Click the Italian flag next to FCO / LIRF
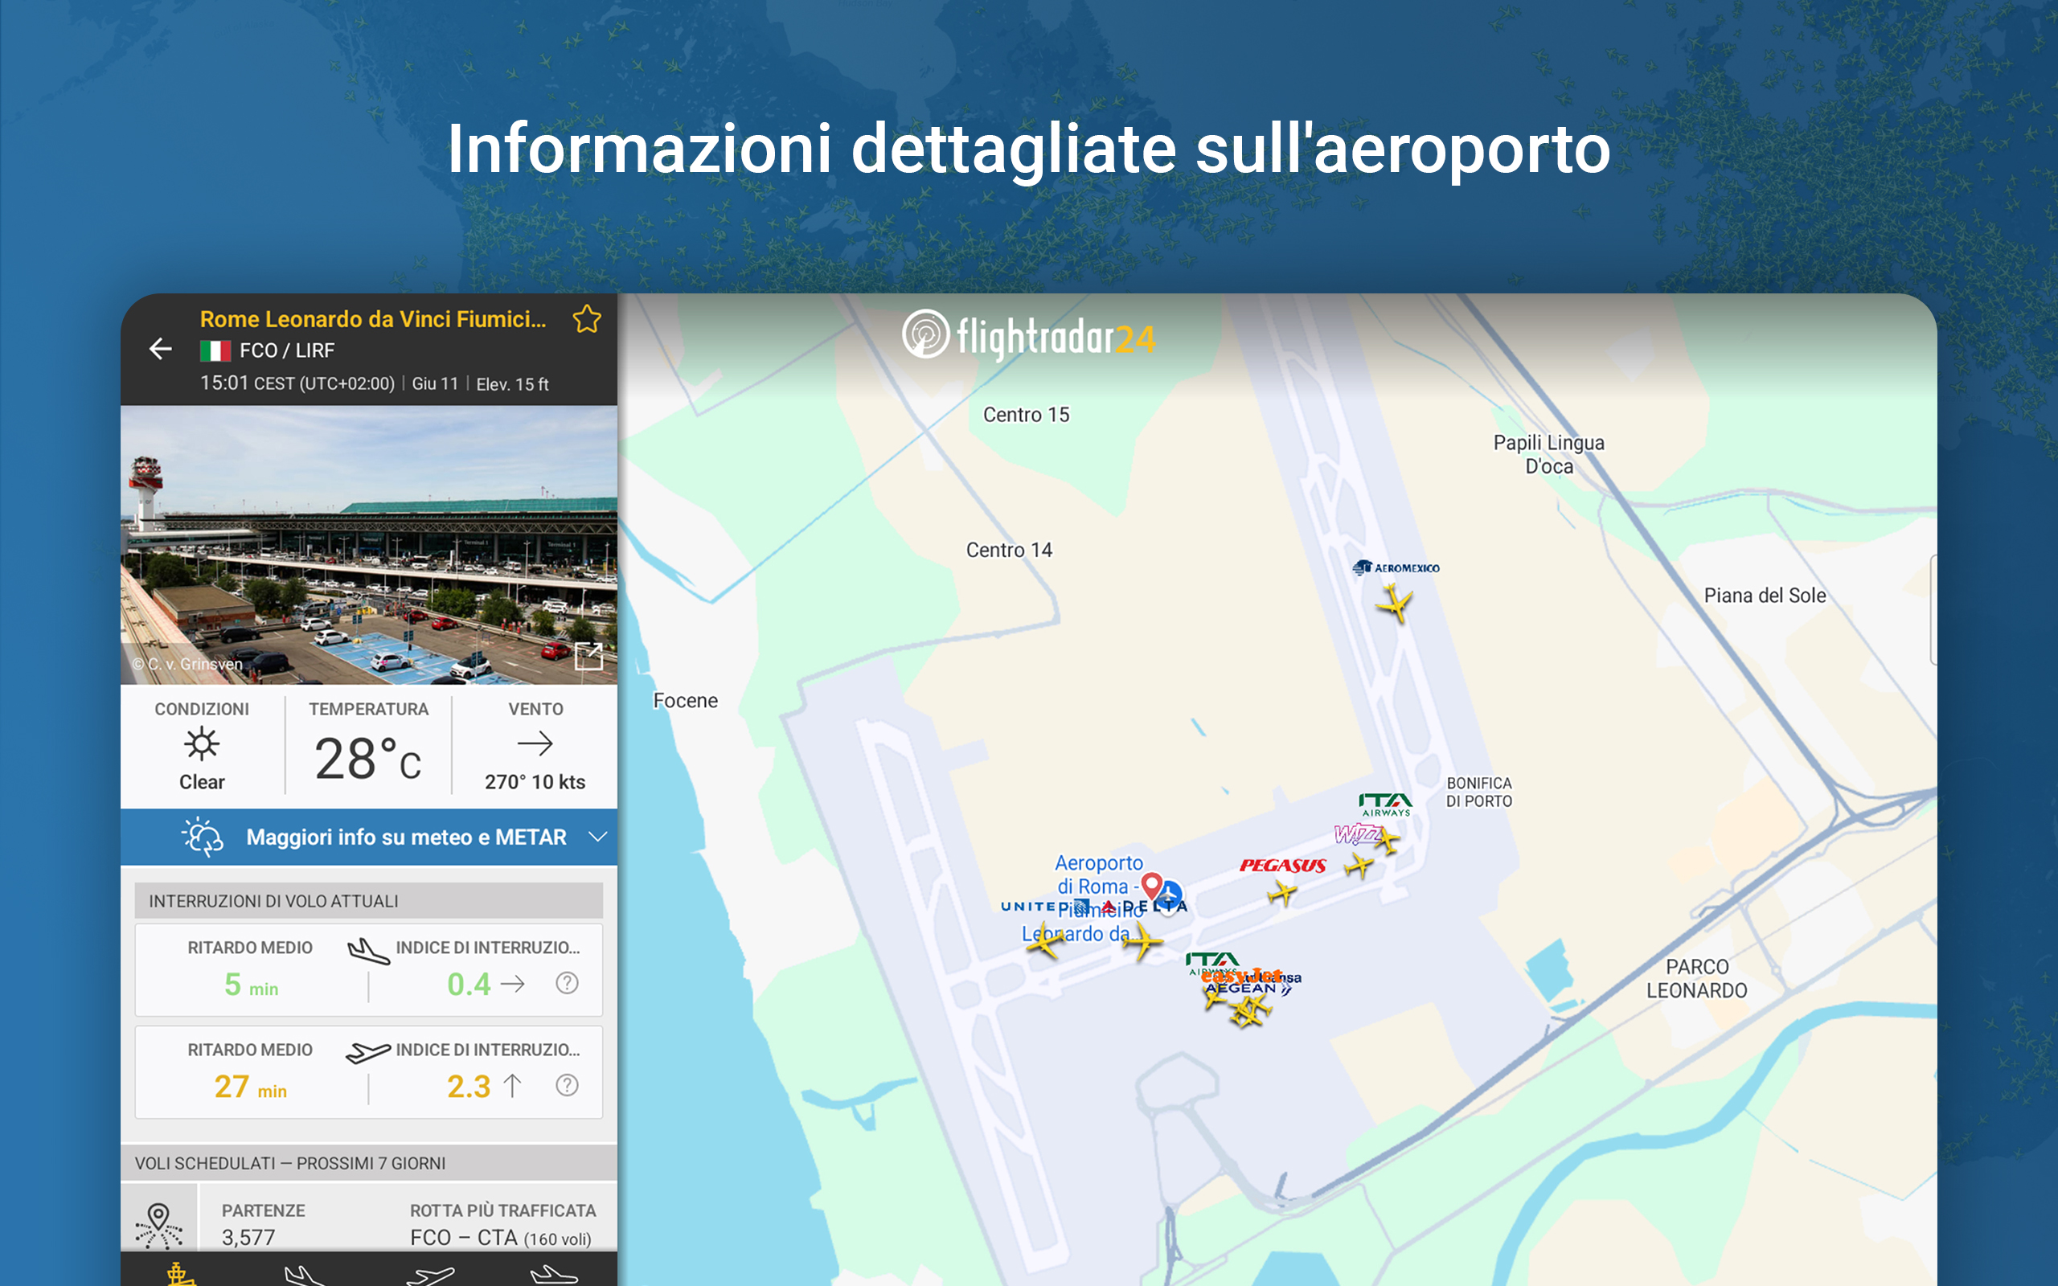The height and width of the screenshot is (1286, 2058). [215, 350]
